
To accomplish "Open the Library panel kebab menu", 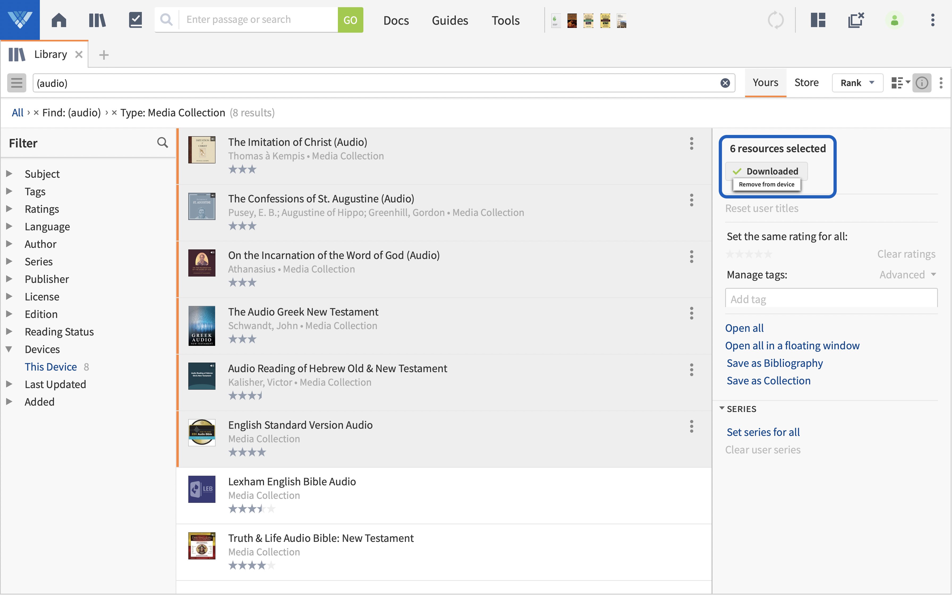I will click(941, 83).
